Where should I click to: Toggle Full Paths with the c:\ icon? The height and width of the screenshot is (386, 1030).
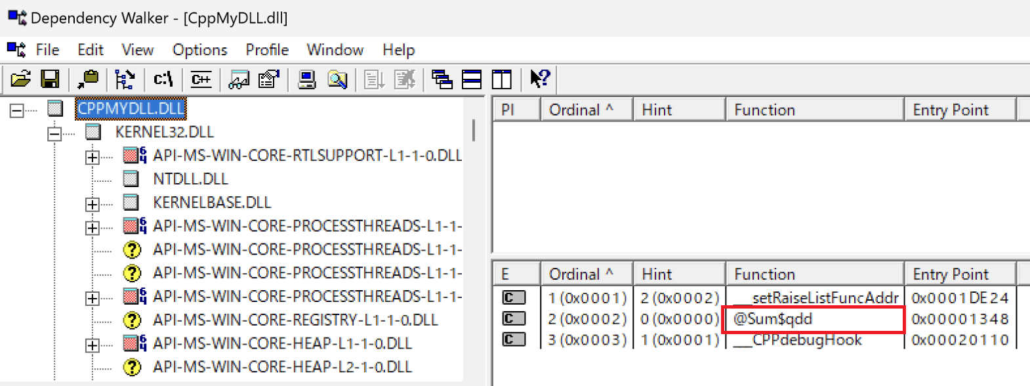[163, 79]
